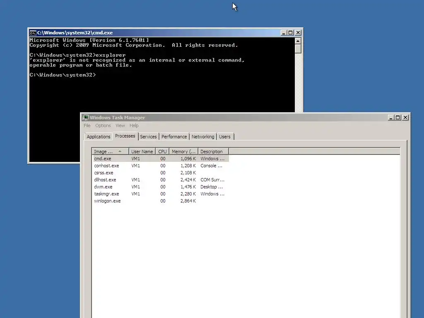Open the Help menu in Task Manager
The width and height of the screenshot is (424, 318).
134,125
